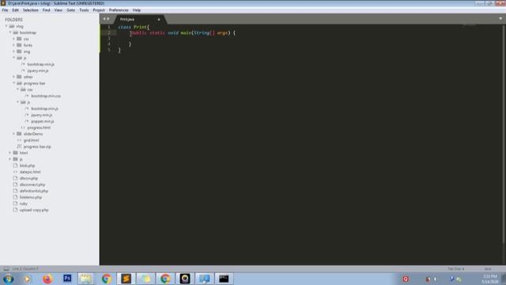Click the other folder icon
This screenshot has width=506, height=285.
click(x=19, y=77)
